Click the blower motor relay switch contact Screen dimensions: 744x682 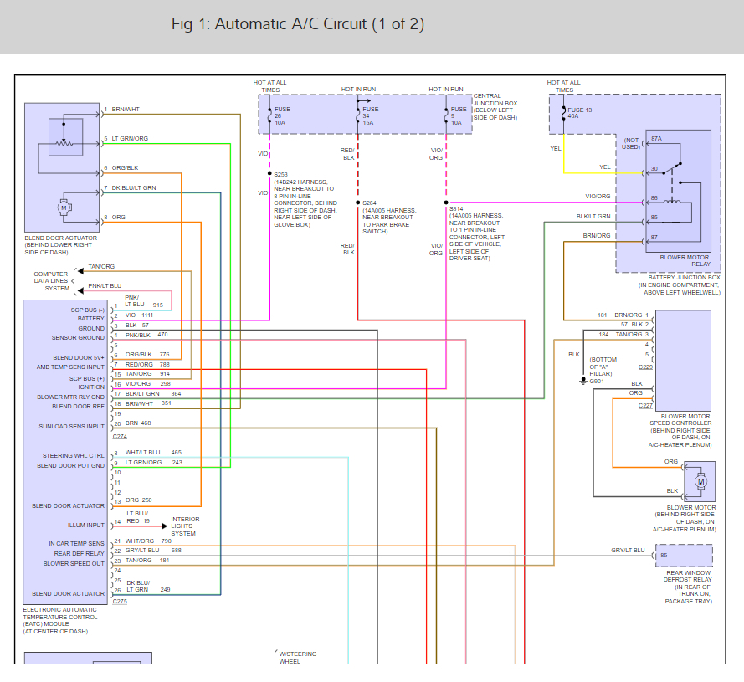pos(672,168)
